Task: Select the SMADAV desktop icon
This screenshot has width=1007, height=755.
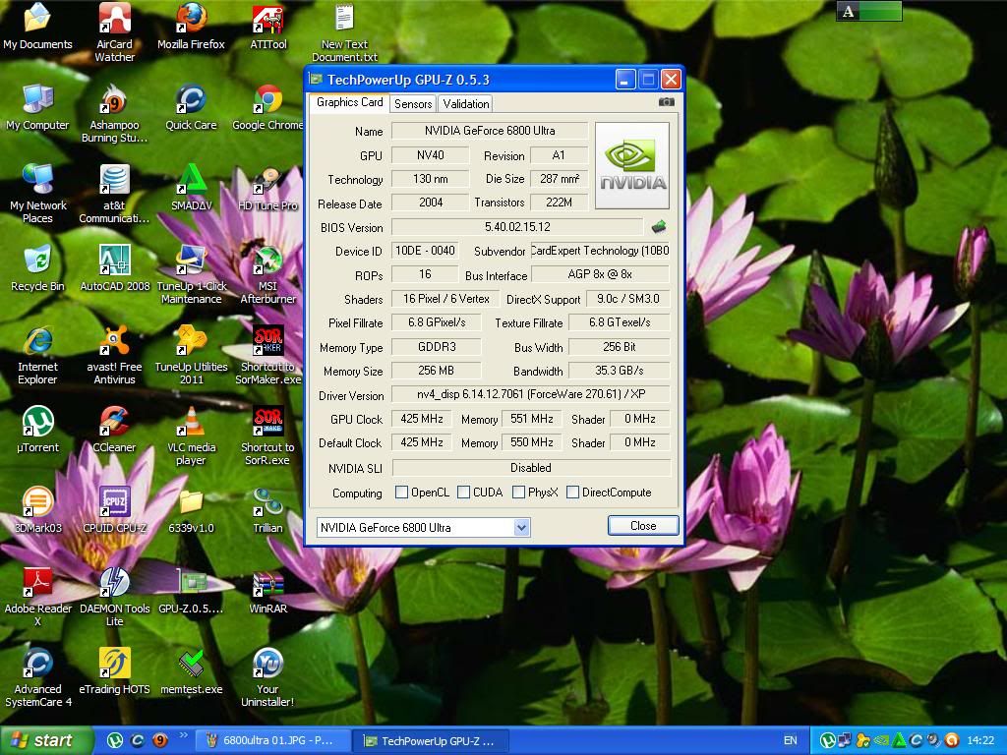Action: tap(191, 188)
